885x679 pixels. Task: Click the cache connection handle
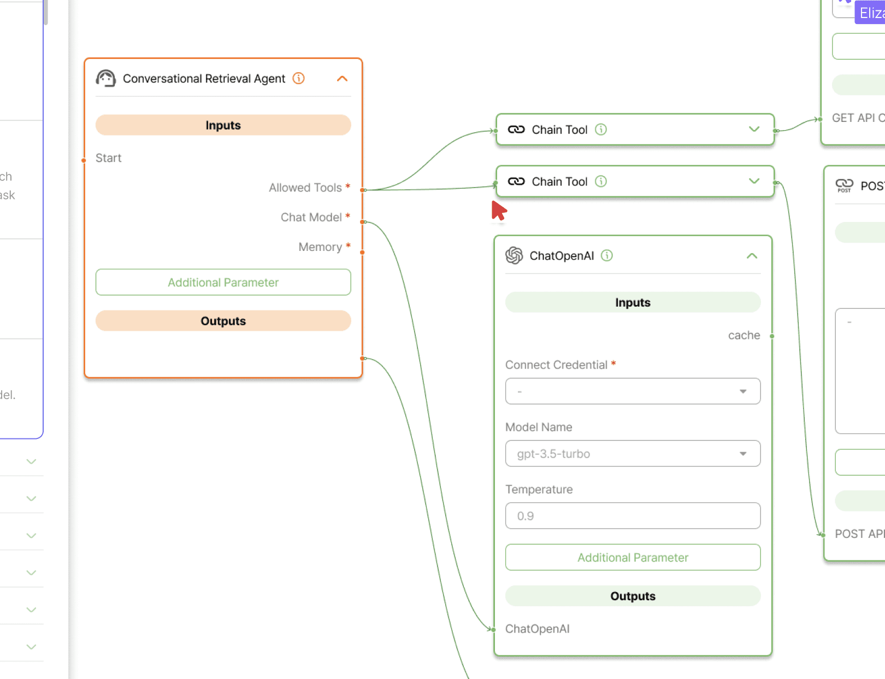pos(772,336)
